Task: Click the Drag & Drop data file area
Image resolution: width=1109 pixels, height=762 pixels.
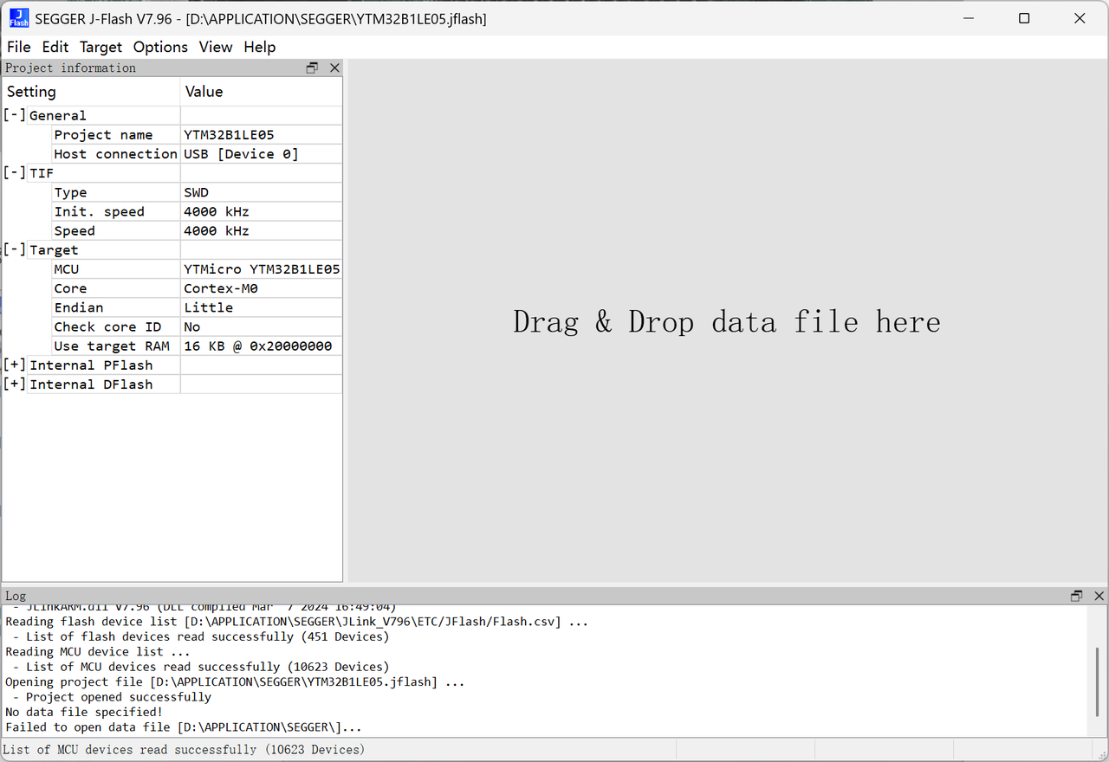Action: pyautogui.click(x=726, y=322)
